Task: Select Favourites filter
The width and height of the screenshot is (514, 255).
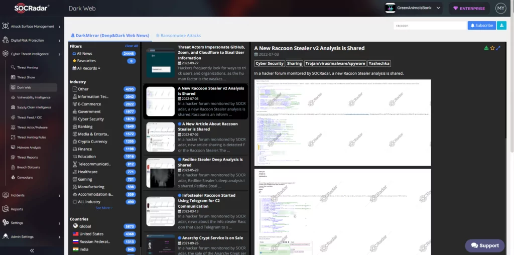Action: (x=84, y=61)
